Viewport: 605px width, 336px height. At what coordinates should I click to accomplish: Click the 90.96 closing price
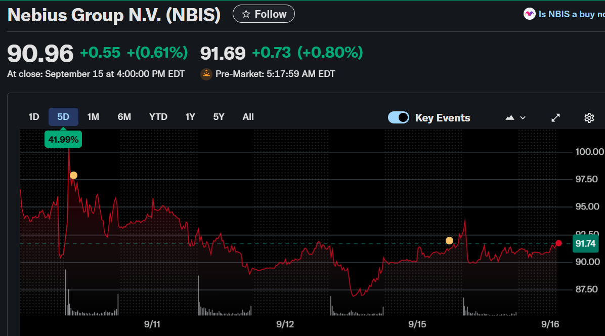(40, 53)
